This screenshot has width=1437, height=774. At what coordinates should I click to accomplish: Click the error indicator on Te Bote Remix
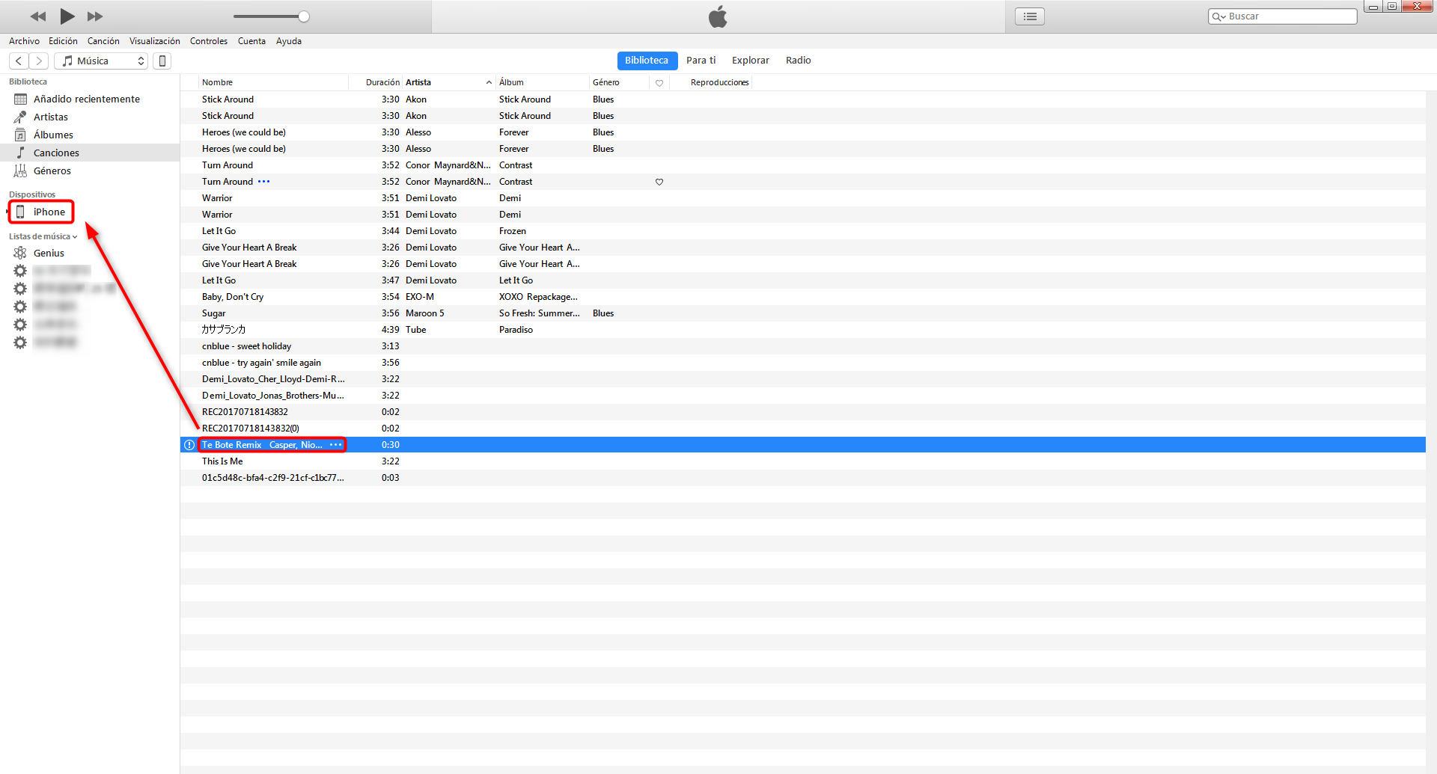(189, 444)
